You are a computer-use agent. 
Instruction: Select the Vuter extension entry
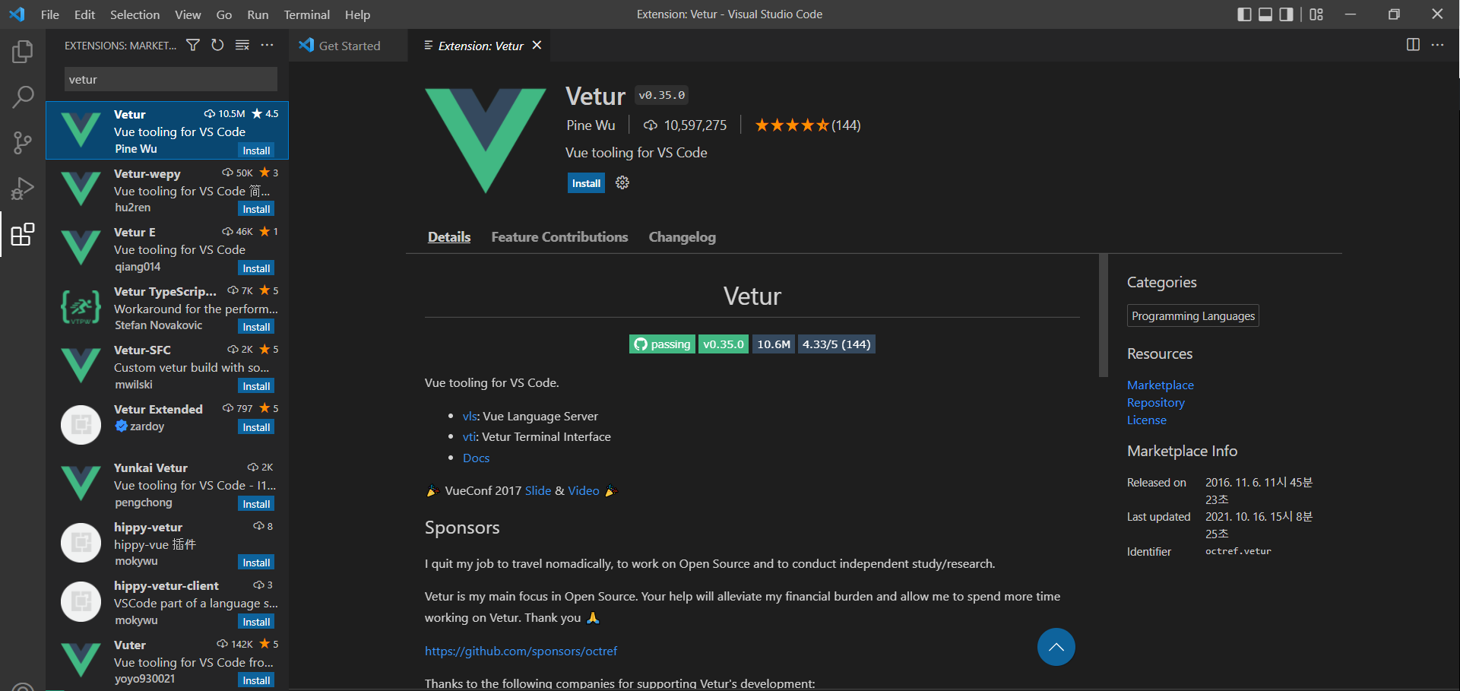click(167, 661)
